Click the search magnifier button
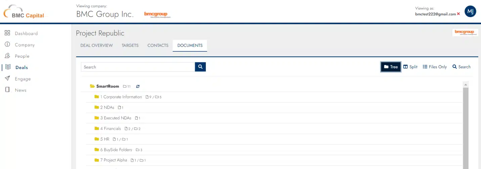Viewport: 481px width, 169px height. point(200,67)
